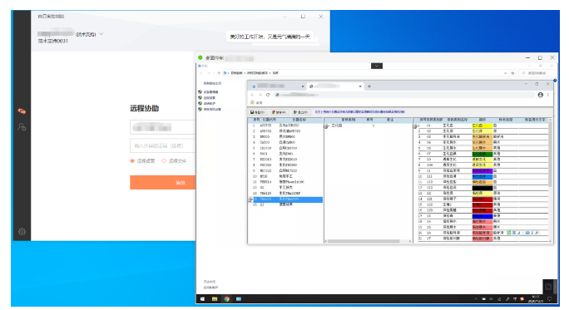Open File Explorer from remote taskbar
569x310 pixels.
[x=215, y=299]
